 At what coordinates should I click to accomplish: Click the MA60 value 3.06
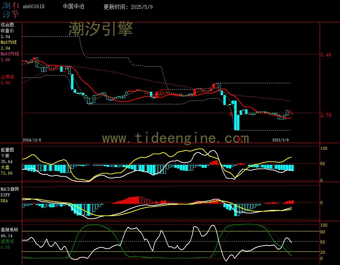point(5,59)
